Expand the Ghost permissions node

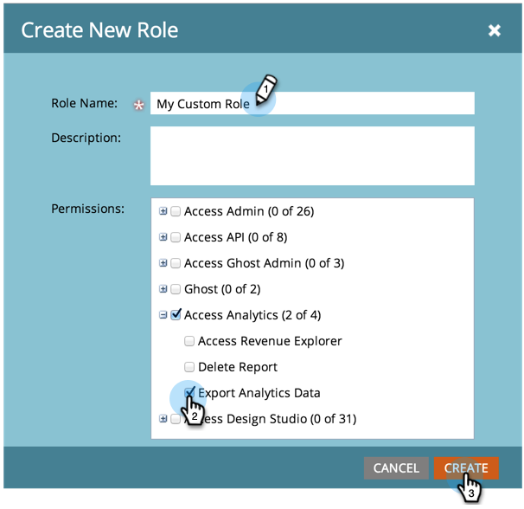[x=163, y=289]
